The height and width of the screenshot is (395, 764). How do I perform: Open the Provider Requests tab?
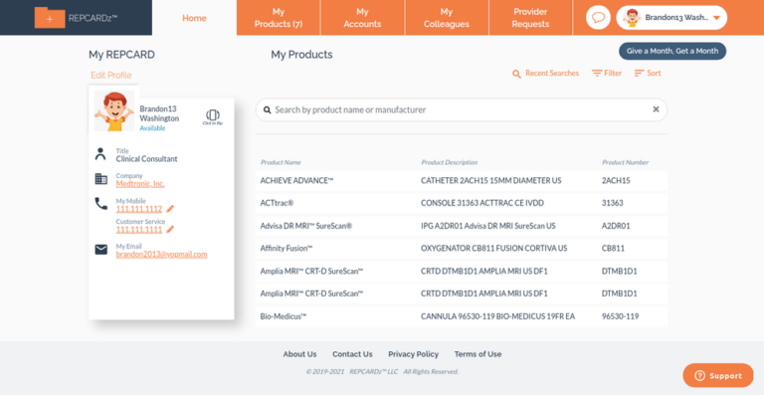[x=530, y=18]
